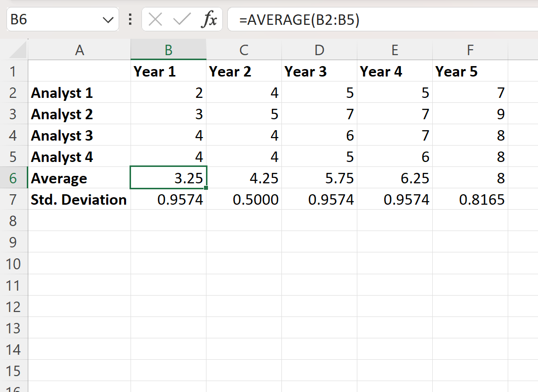Image resolution: width=538 pixels, height=392 pixels.
Task: Select column F header
Action: 471,50
